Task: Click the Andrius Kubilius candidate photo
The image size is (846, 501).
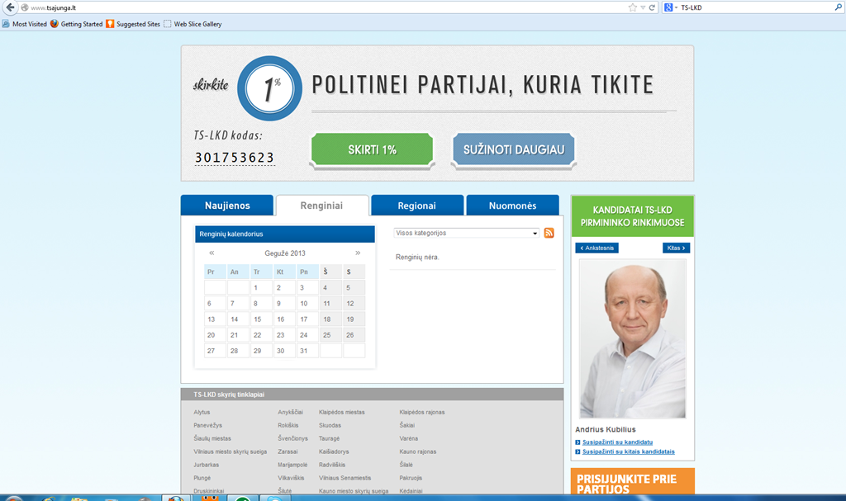Action: (632, 338)
